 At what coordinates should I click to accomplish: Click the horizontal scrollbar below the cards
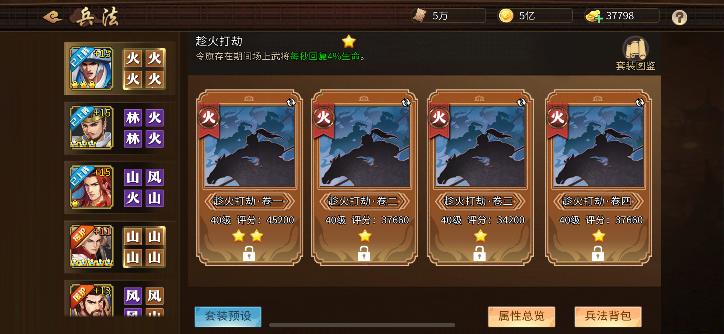click(x=362, y=325)
